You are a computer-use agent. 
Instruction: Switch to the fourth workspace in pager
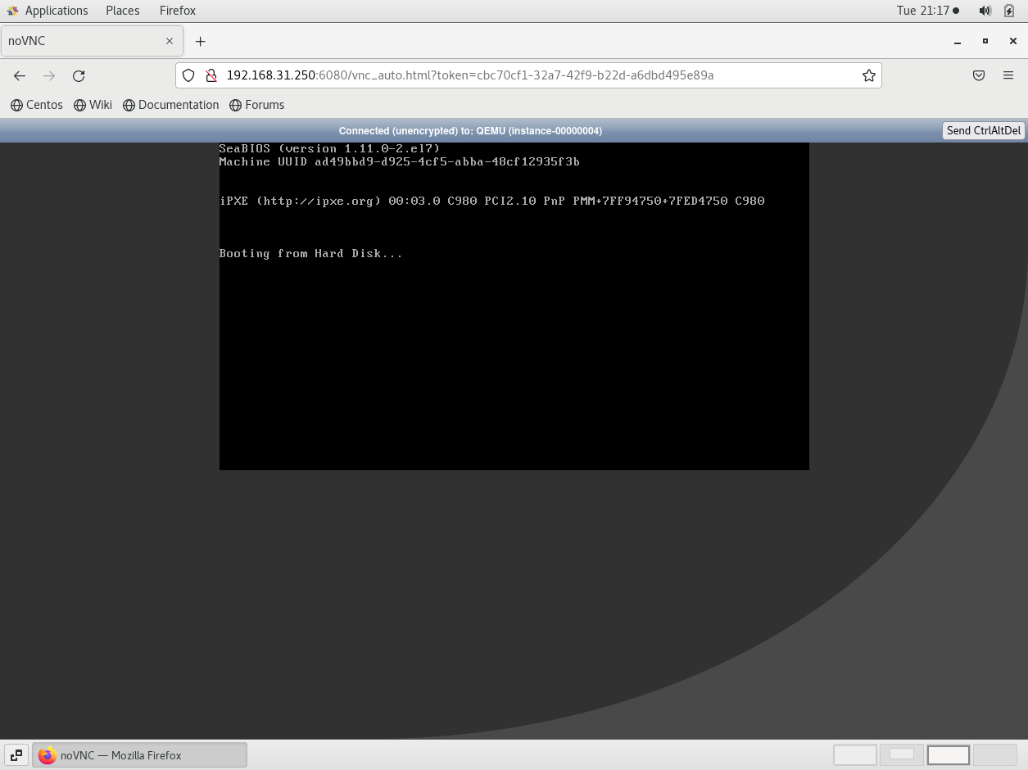[x=994, y=755]
